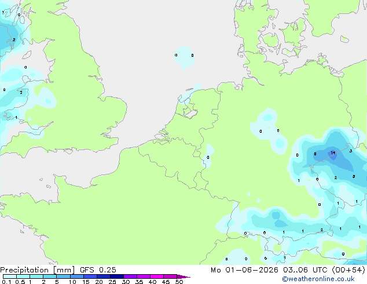Click the 0.5–1 mm legend color swatch
Viewport: 367px width, 284px height.
pyautogui.click(x=23, y=276)
